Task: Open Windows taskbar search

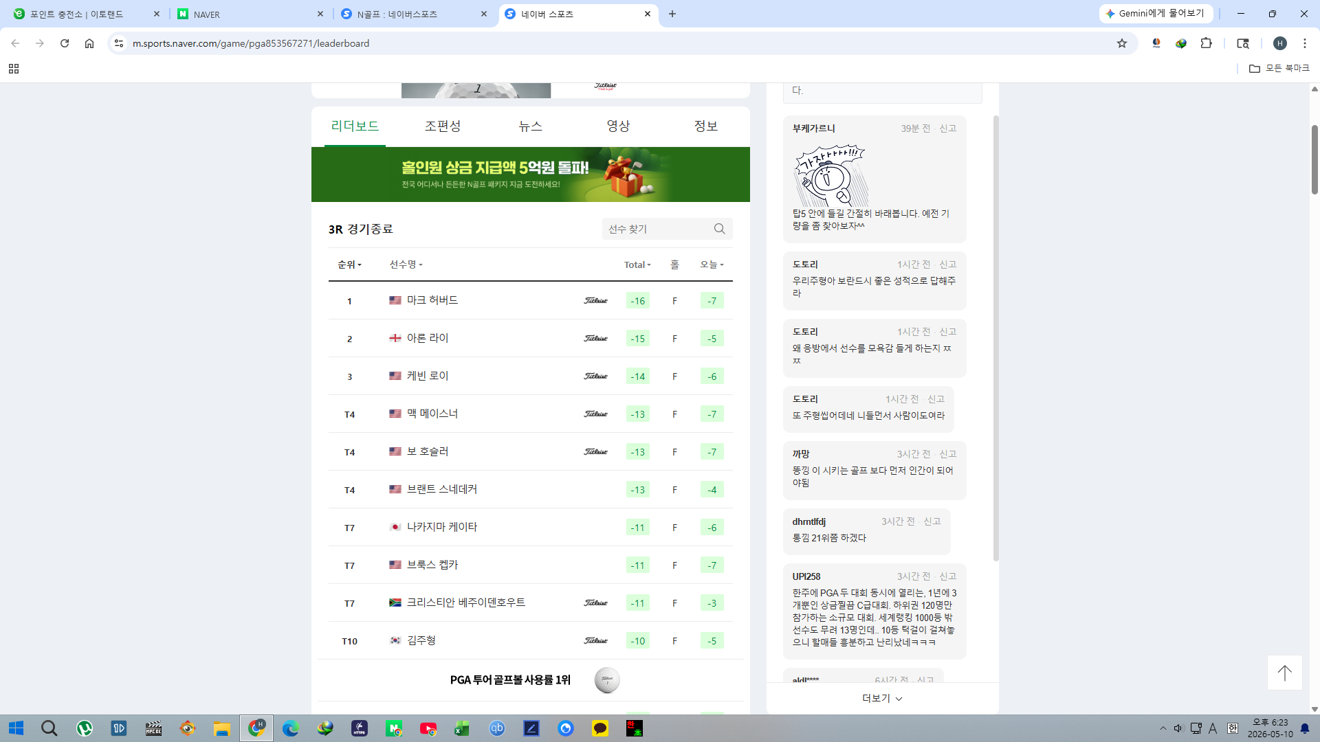Action: [x=49, y=728]
